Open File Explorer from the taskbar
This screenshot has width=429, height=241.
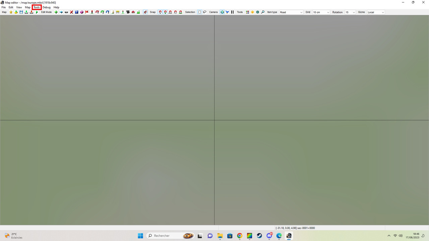(x=220, y=236)
